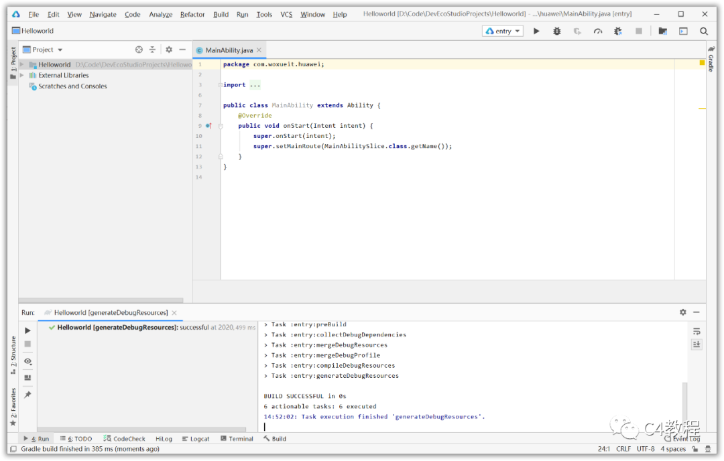Open Search Everywhere magnifier icon
The height and width of the screenshot is (461, 724).
pos(704,31)
